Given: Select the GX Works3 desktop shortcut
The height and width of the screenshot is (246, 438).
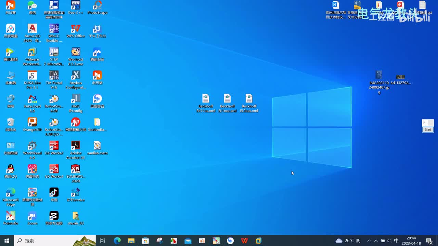Looking at the screenshot, I should [x=54, y=172].
